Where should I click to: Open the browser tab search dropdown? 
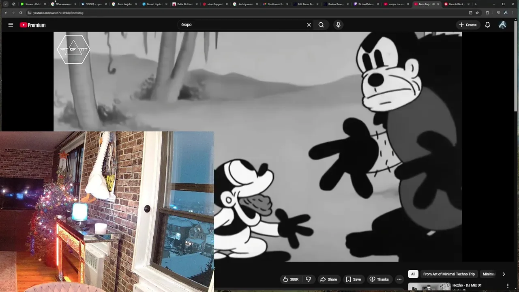6,4
